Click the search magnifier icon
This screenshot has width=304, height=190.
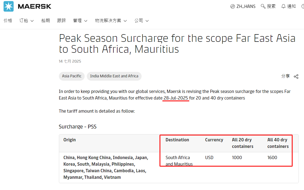coord(263,6)
